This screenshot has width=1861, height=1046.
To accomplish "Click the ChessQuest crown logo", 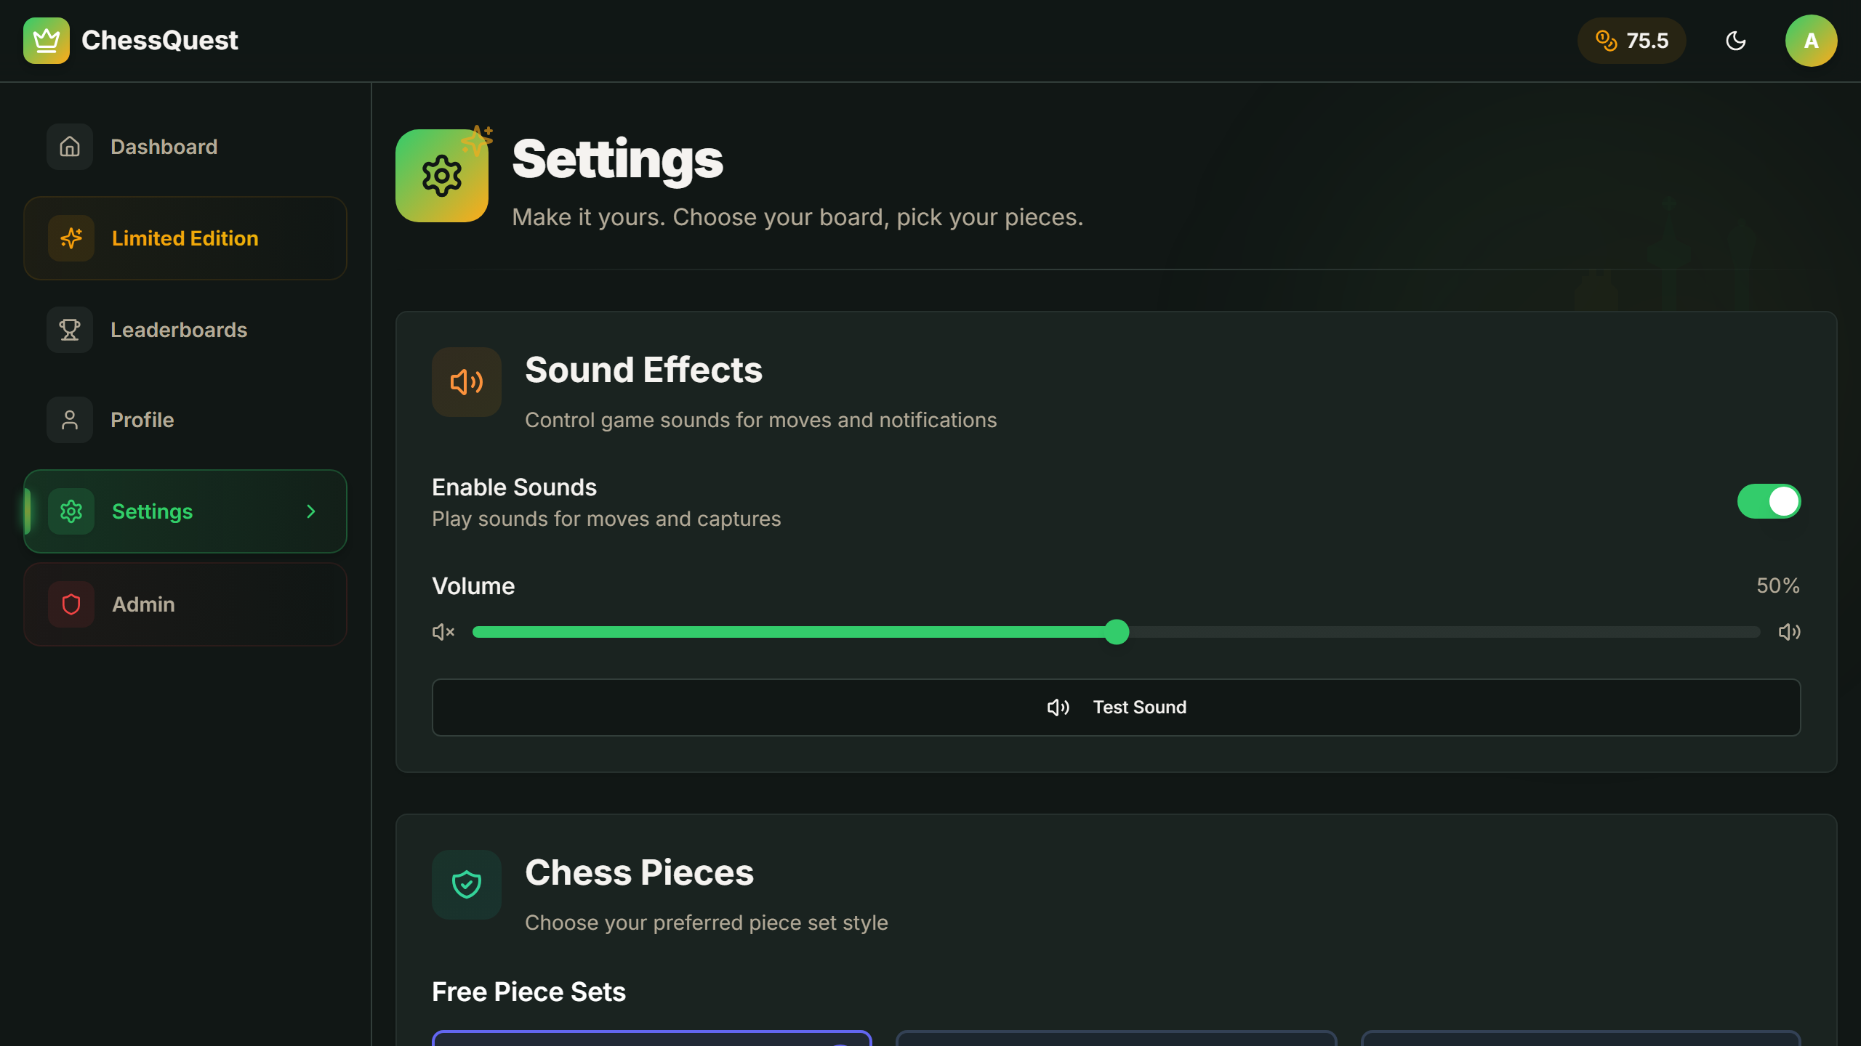I will click(x=45, y=41).
